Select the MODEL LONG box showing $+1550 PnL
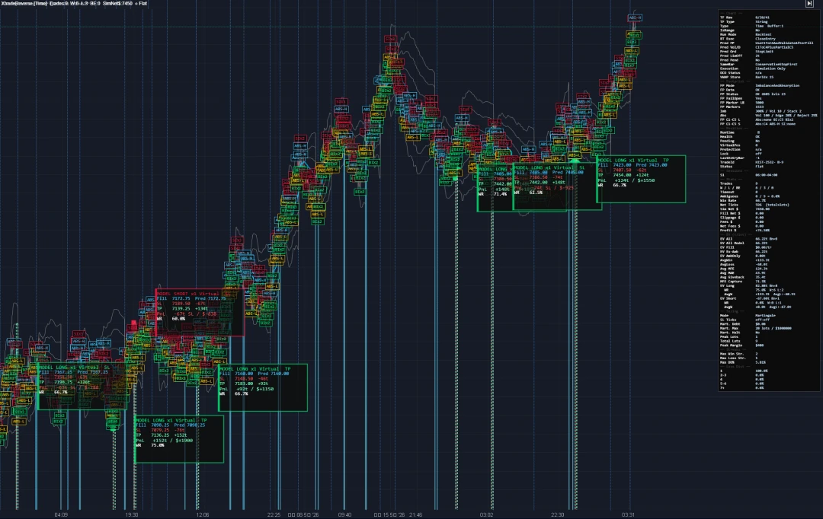This screenshot has width=823, height=519. (x=642, y=179)
